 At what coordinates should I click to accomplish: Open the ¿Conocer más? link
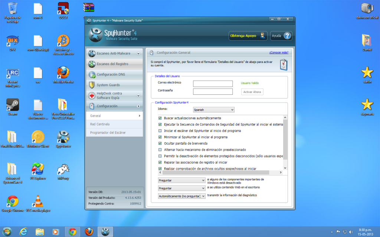(279, 53)
